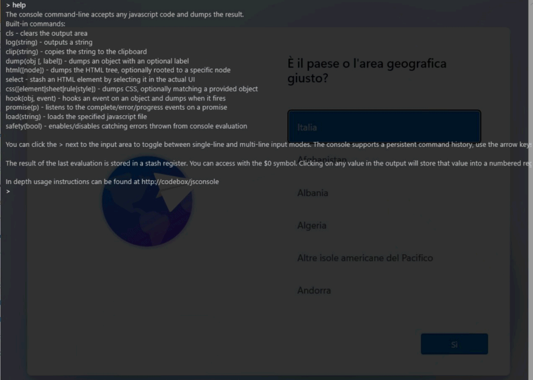Click the 'clip(string)' clipboard command line
Screen dimensions: 533x380
pos(76,52)
